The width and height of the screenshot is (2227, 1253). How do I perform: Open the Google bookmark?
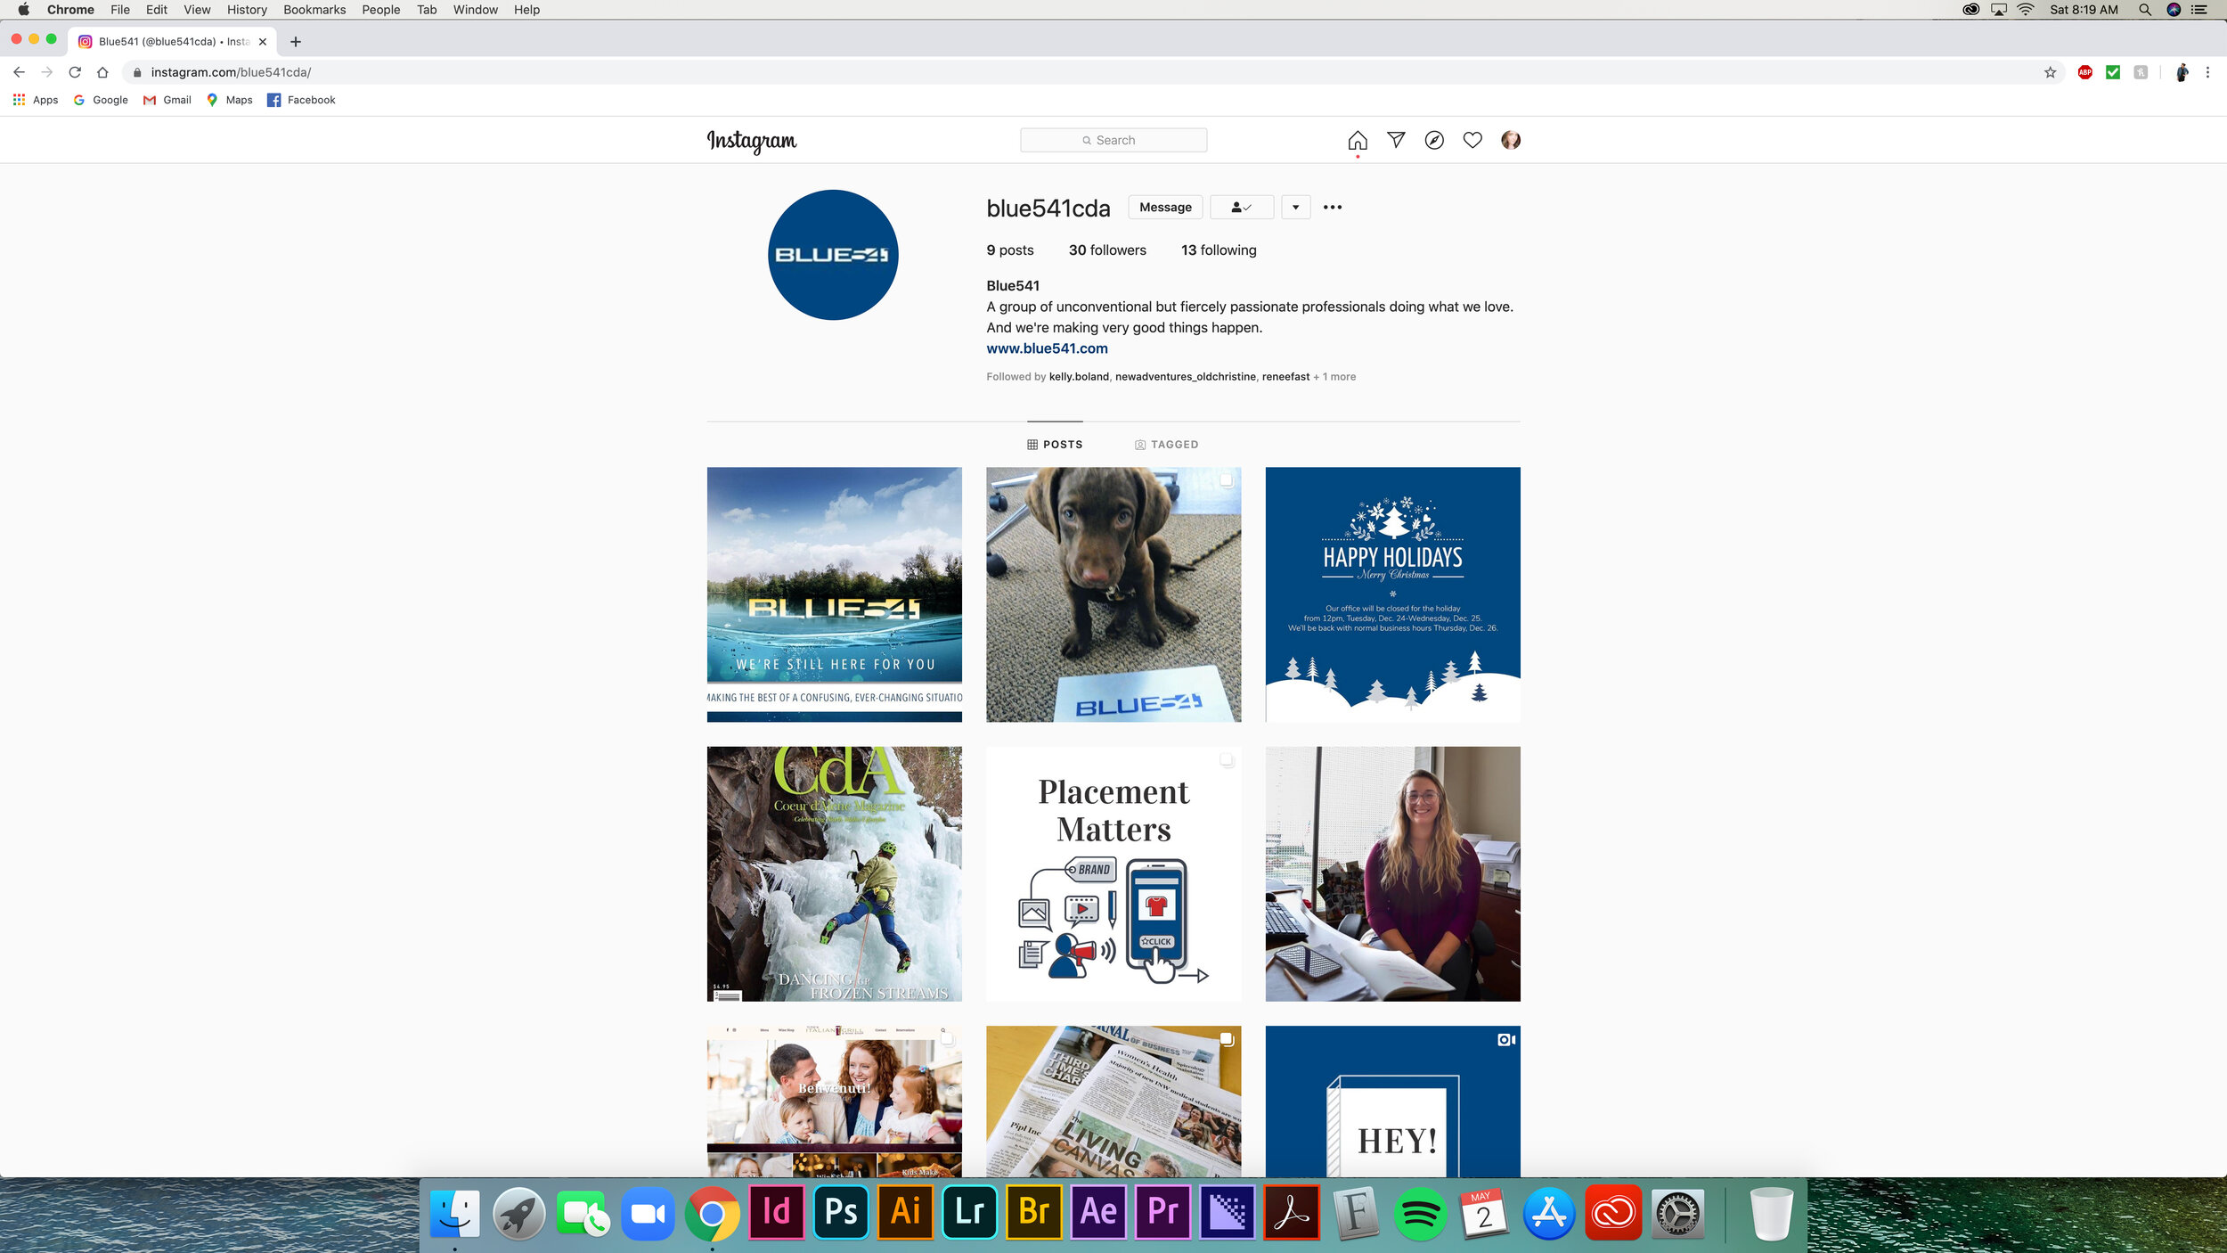point(101,100)
